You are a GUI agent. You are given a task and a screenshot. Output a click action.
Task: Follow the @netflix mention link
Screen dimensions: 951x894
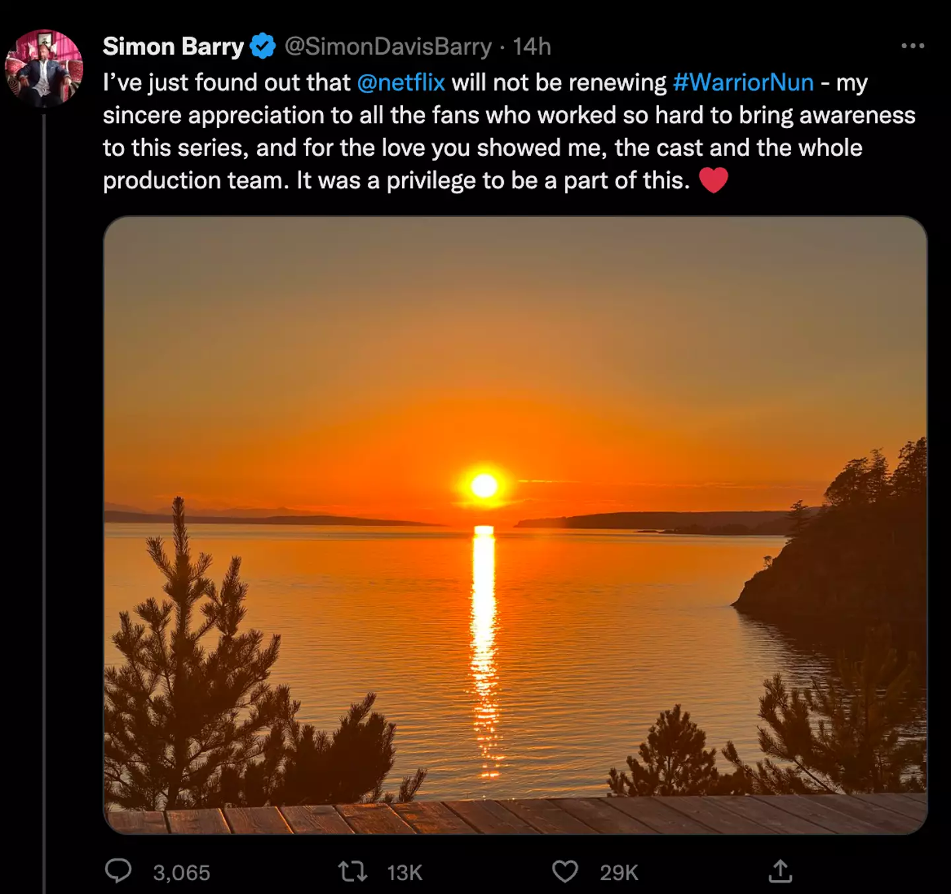click(x=401, y=83)
